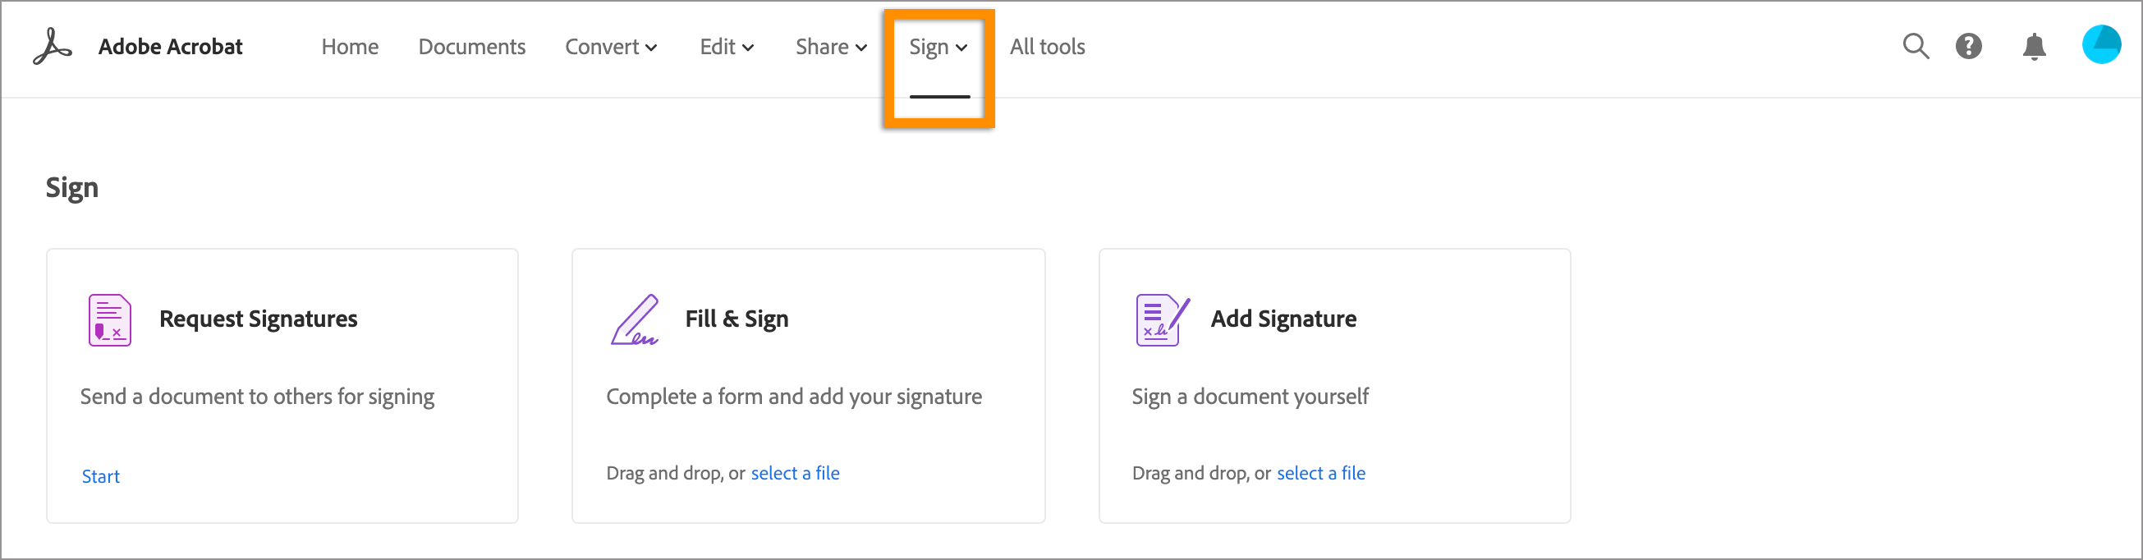The height and width of the screenshot is (560, 2143).
Task: Go to the Home tab
Action: (350, 48)
